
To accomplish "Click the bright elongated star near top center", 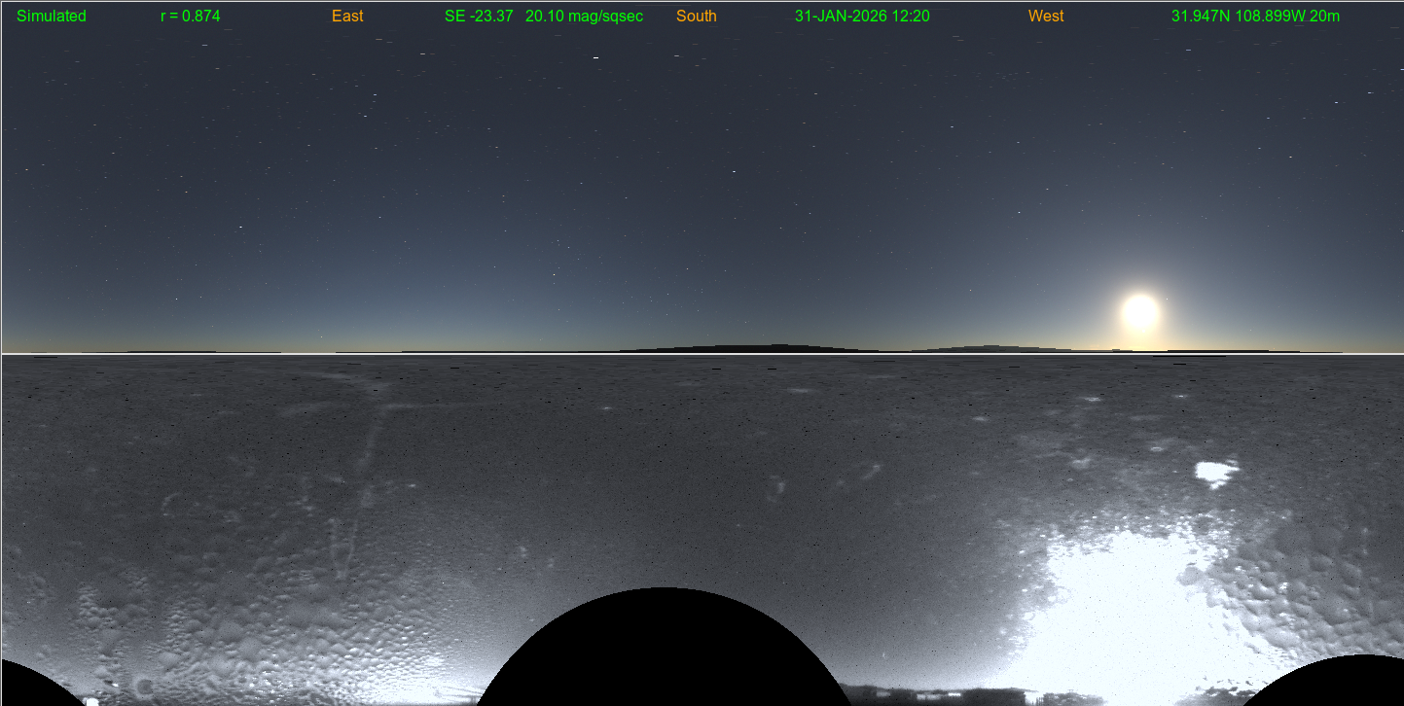I will pyautogui.click(x=595, y=58).
